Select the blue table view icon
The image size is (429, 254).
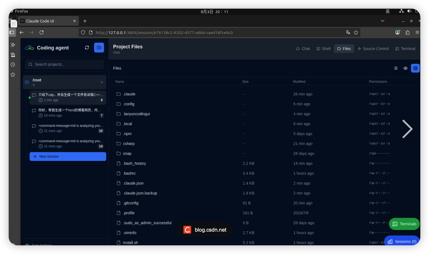point(415,68)
